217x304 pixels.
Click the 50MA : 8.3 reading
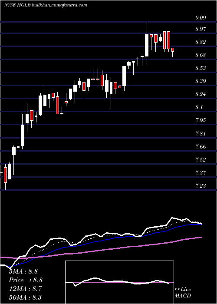coord(25,297)
